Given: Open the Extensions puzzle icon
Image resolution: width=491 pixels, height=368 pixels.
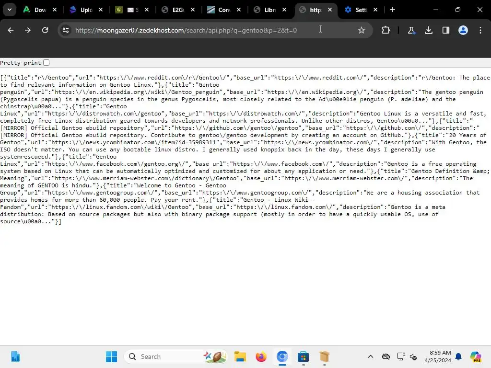Looking at the screenshot, I should pos(386,30).
